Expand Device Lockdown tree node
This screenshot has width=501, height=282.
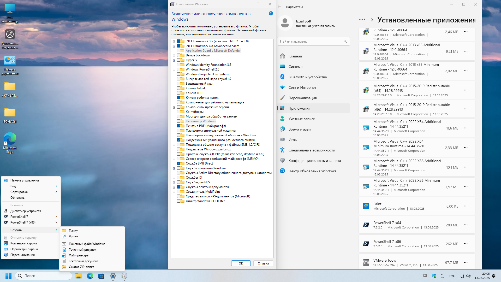174,56
